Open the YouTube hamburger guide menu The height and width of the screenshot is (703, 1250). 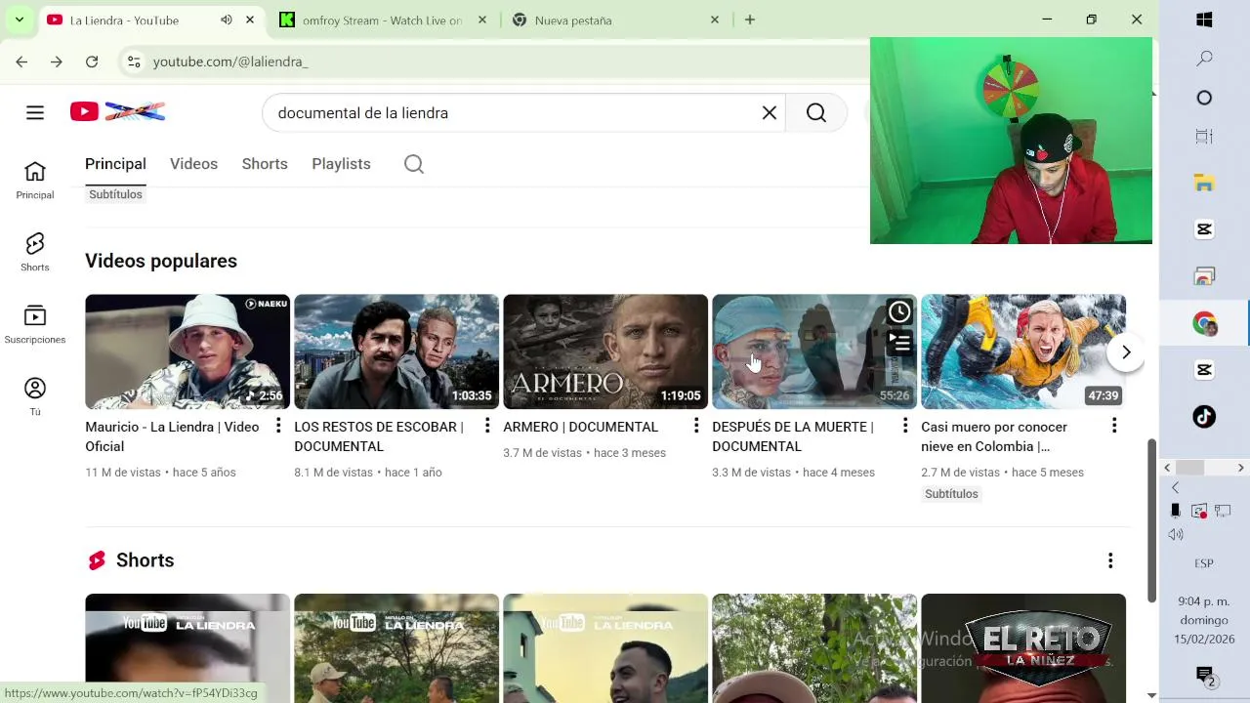(x=35, y=113)
